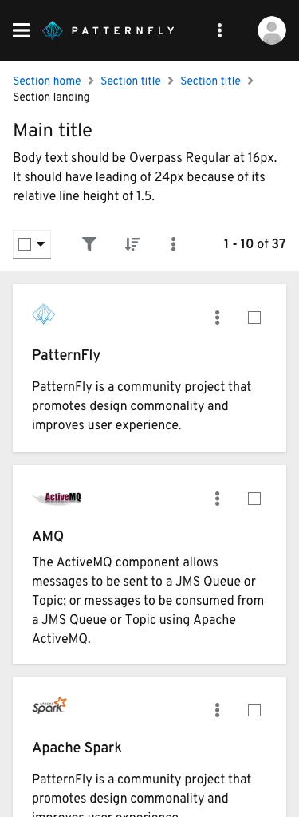Viewport: 299px width, 817px height.
Task: Toggle the bulk select checkbox
Action: pyautogui.click(x=25, y=244)
